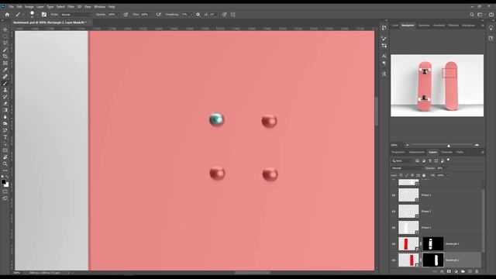Select the Eraser tool

click(5, 103)
